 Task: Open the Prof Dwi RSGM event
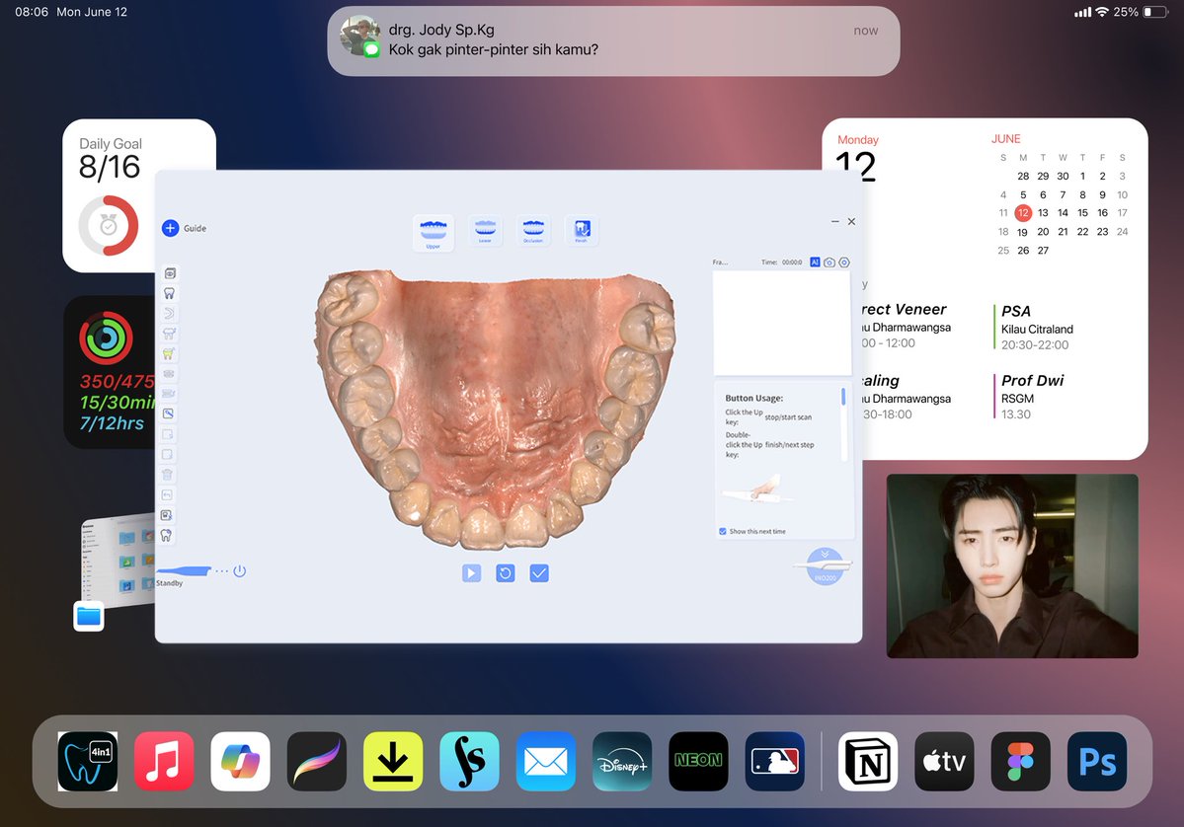point(1031,397)
